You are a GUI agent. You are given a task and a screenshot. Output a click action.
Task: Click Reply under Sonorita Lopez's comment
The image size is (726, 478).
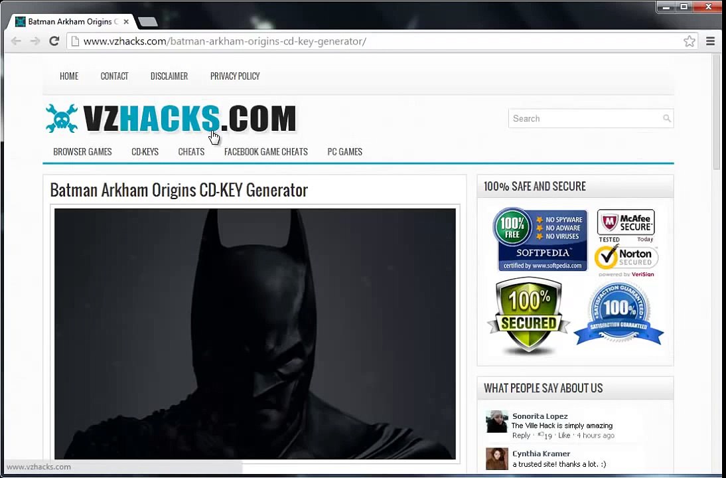(521, 436)
